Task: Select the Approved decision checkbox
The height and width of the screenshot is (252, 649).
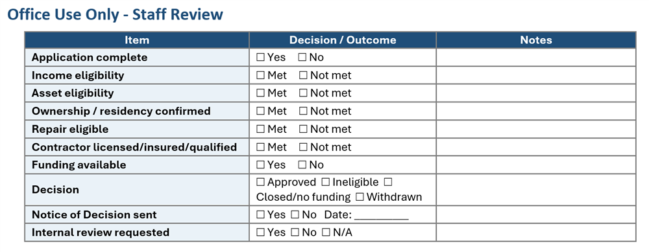Action: [x=260, y=182]
